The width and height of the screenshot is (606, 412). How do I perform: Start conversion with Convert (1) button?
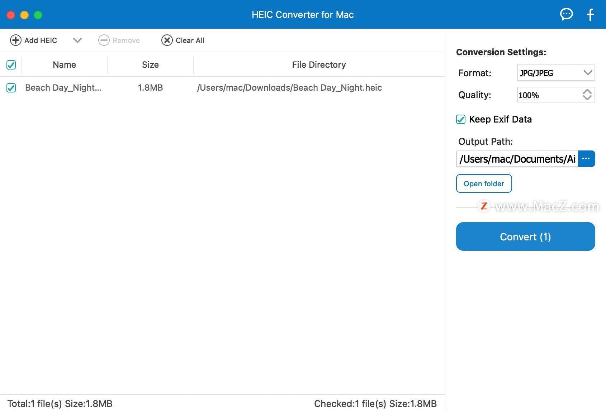pos(525,236)
